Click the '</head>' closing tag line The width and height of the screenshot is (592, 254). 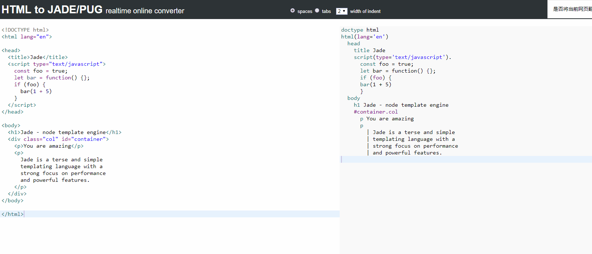(13, 112)
